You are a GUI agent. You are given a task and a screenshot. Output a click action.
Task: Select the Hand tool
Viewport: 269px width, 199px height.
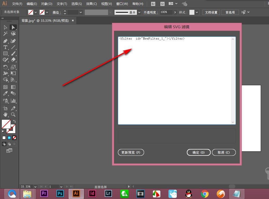click(x=5, y=115)
